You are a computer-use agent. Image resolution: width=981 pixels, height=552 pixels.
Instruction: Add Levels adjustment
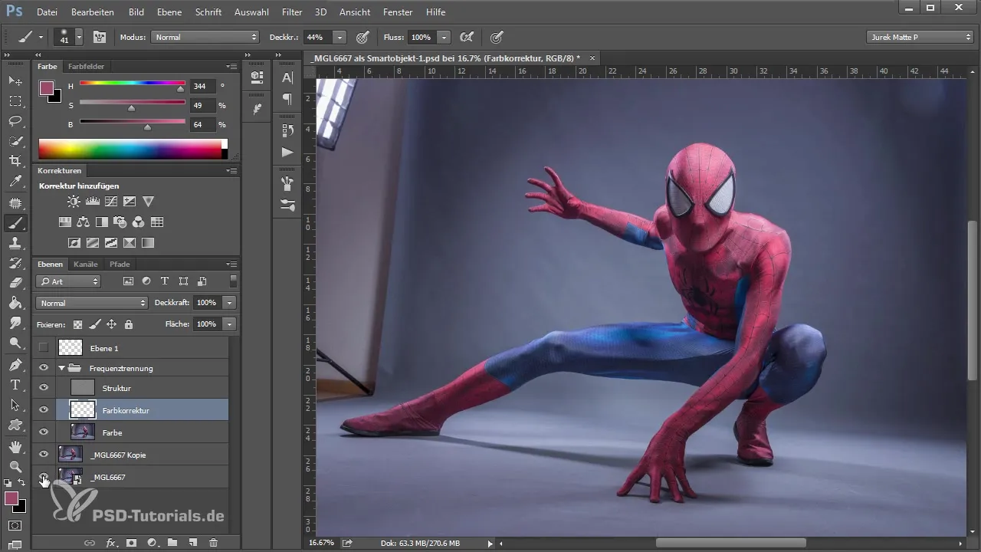pyautogui.click(x=93, y=202)
